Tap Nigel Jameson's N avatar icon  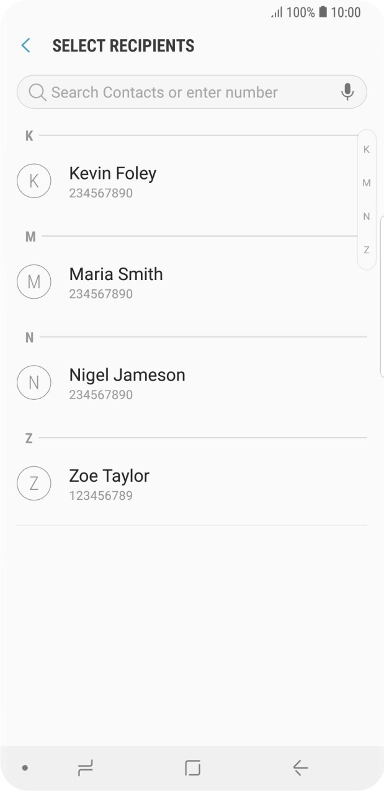tap(34, 382)
